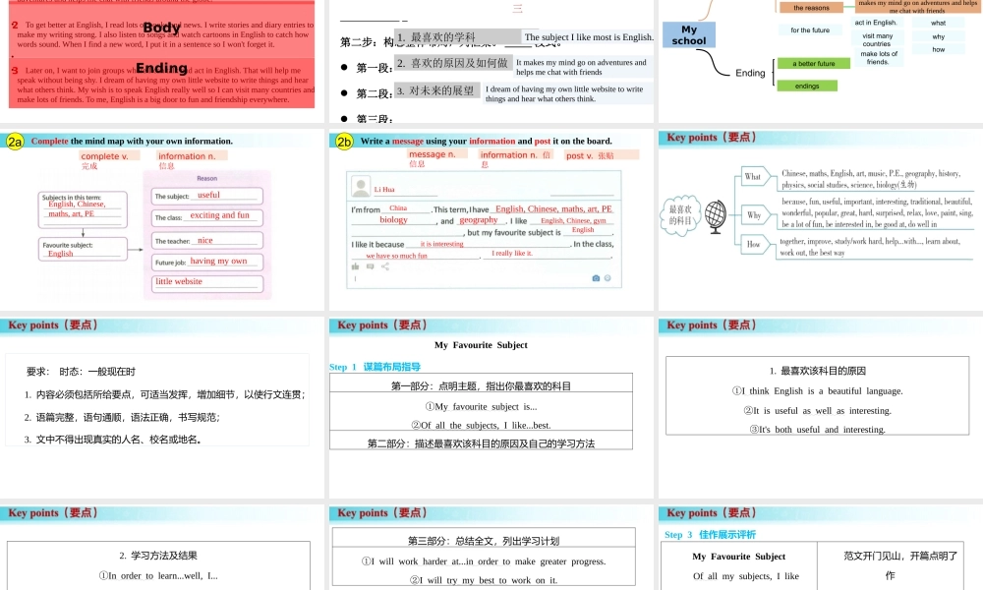
Task: Click the Li Hua profile avatar icon
Action: click(361, 186)
